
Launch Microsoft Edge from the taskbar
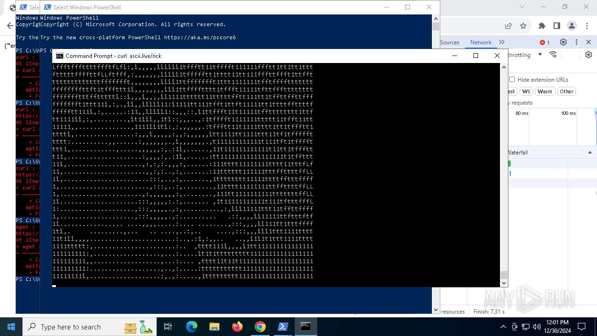(x=192, y=327)
